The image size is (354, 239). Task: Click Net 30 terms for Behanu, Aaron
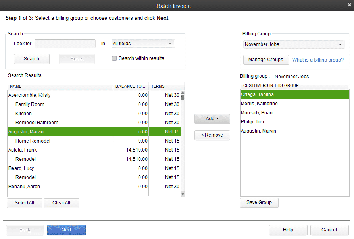tap(172, 187)
